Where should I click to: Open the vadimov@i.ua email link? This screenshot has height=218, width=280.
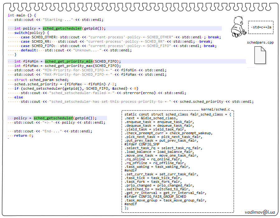260,212
